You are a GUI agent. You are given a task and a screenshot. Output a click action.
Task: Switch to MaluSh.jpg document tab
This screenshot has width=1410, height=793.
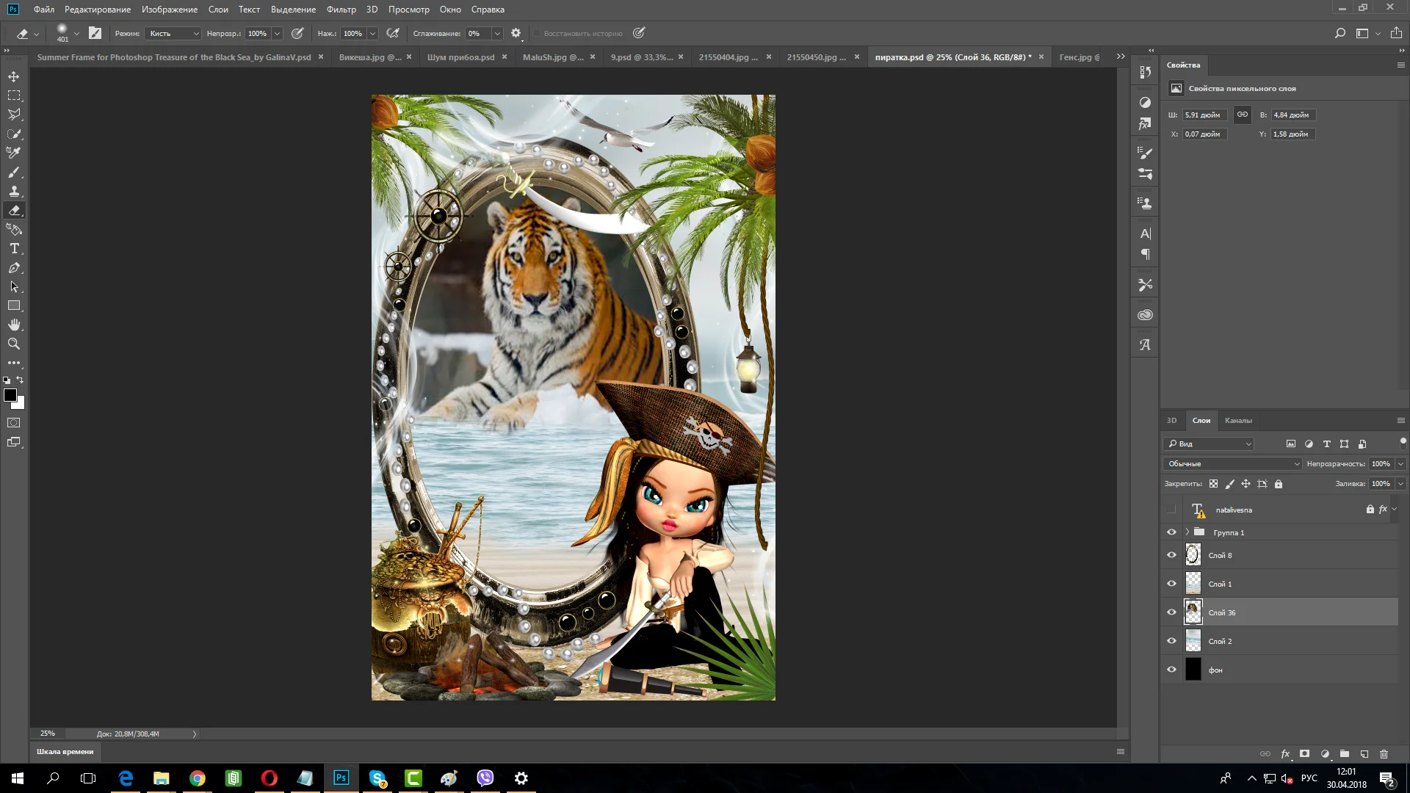(x=552, y=57)
